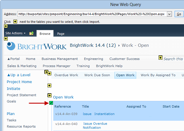Click the navigate-up folder icon
184x131 pixels.
tap(31, 33)
